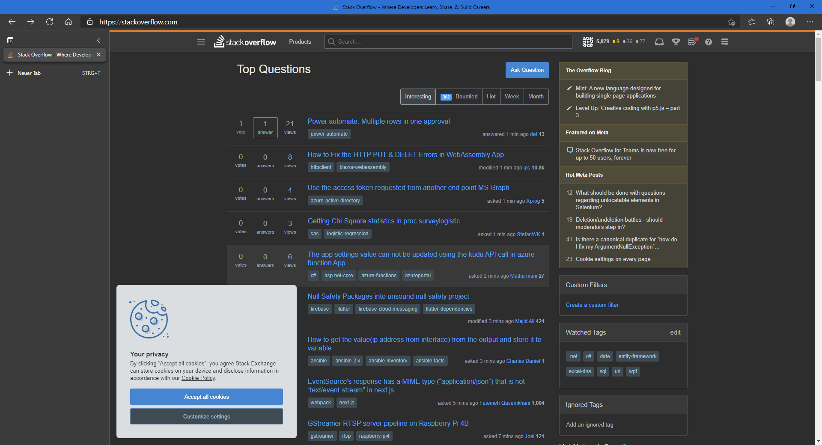Add page to favorites star icon
Viewport: 822px width, 445px height.
pos(731,22)
